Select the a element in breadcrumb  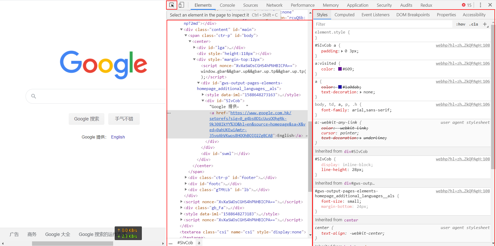199,243
